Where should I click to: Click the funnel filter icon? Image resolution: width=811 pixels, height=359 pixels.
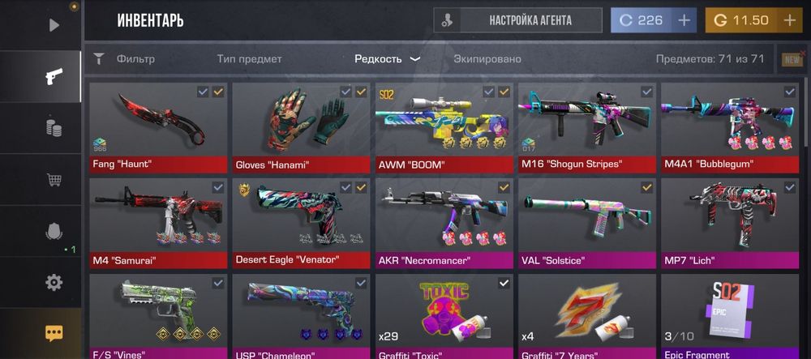tap(99, 59)
